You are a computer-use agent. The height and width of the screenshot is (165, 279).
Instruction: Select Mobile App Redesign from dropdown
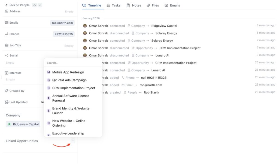pos(68,72)
